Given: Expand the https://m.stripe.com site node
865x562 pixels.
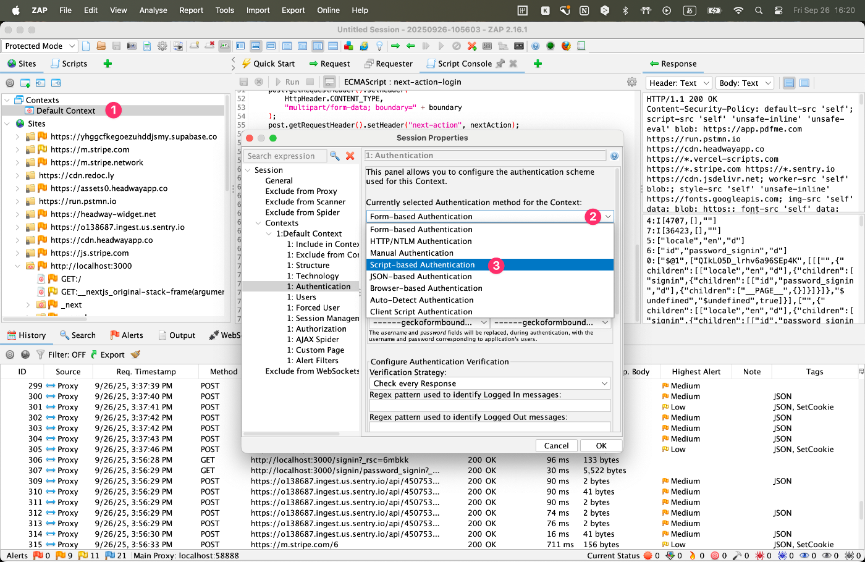Looking at the screenshot, I should click(17, 149).
